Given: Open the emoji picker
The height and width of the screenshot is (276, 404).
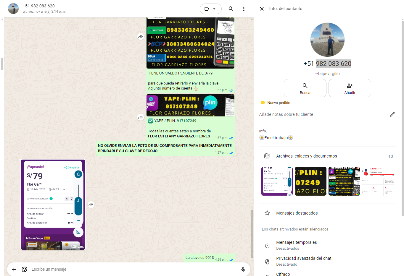Looking at the screenshot, I should [x=25, y=269].
